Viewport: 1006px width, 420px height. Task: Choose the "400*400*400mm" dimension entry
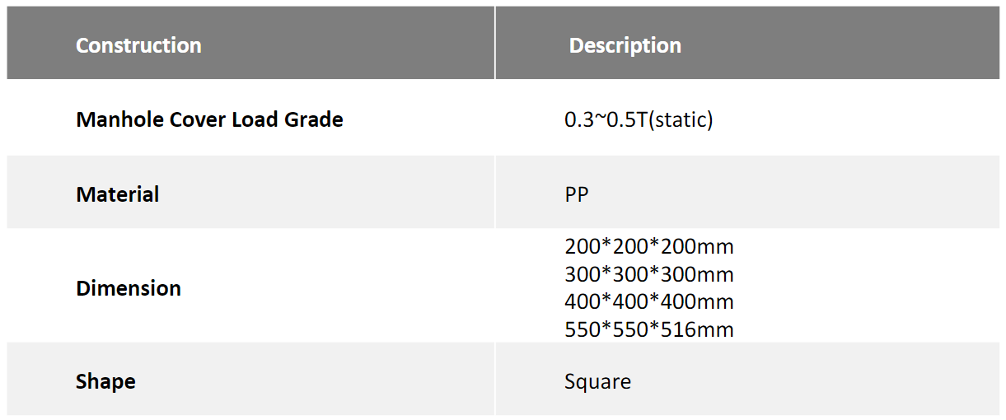coord(648,301)
